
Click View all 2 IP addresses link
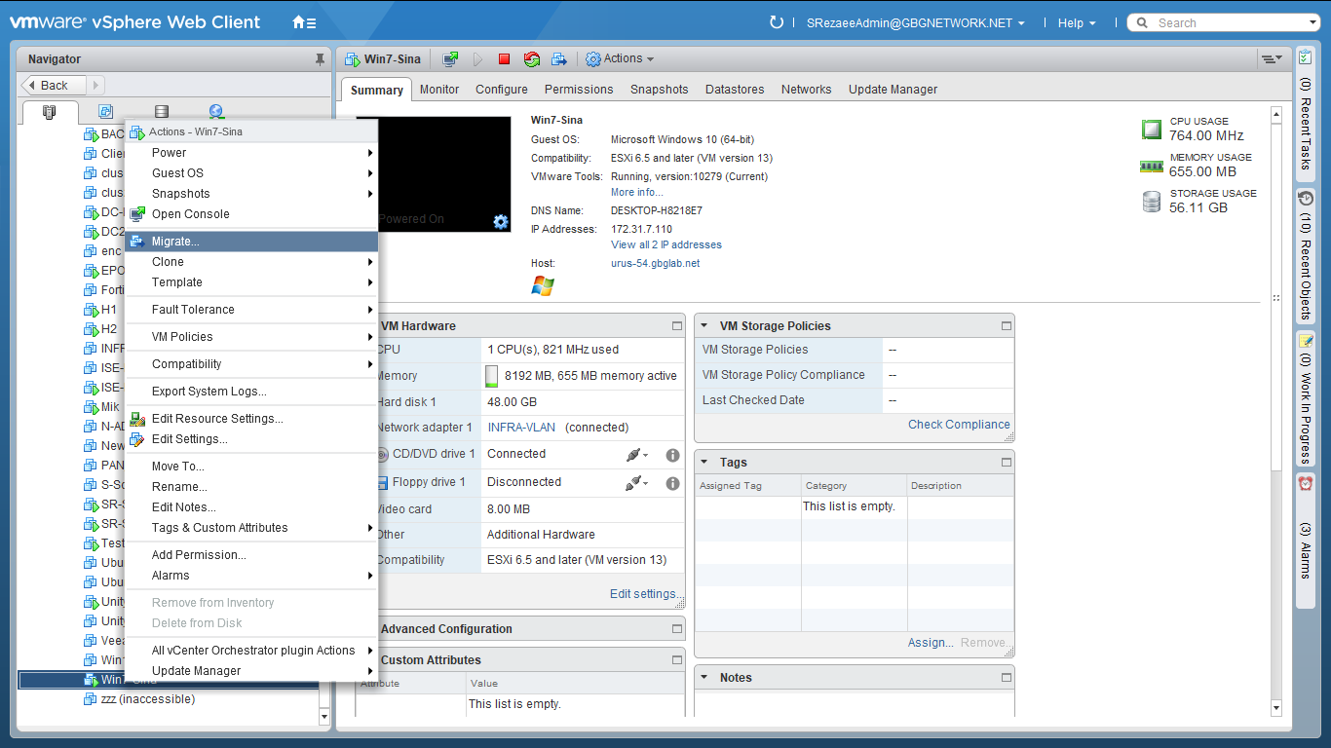(x=666, y=244)
